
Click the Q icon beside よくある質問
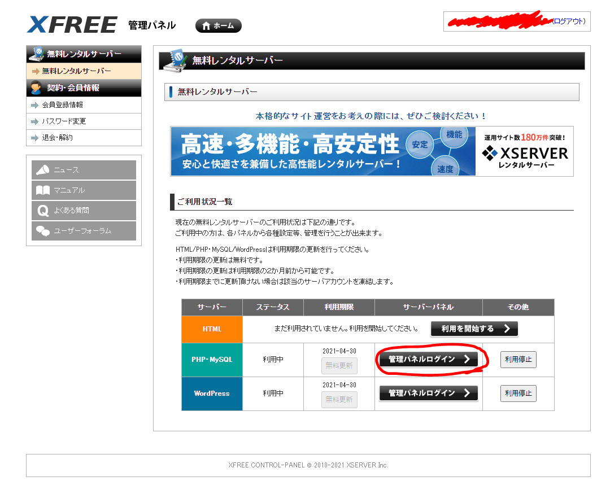click(x=43, y=211)
